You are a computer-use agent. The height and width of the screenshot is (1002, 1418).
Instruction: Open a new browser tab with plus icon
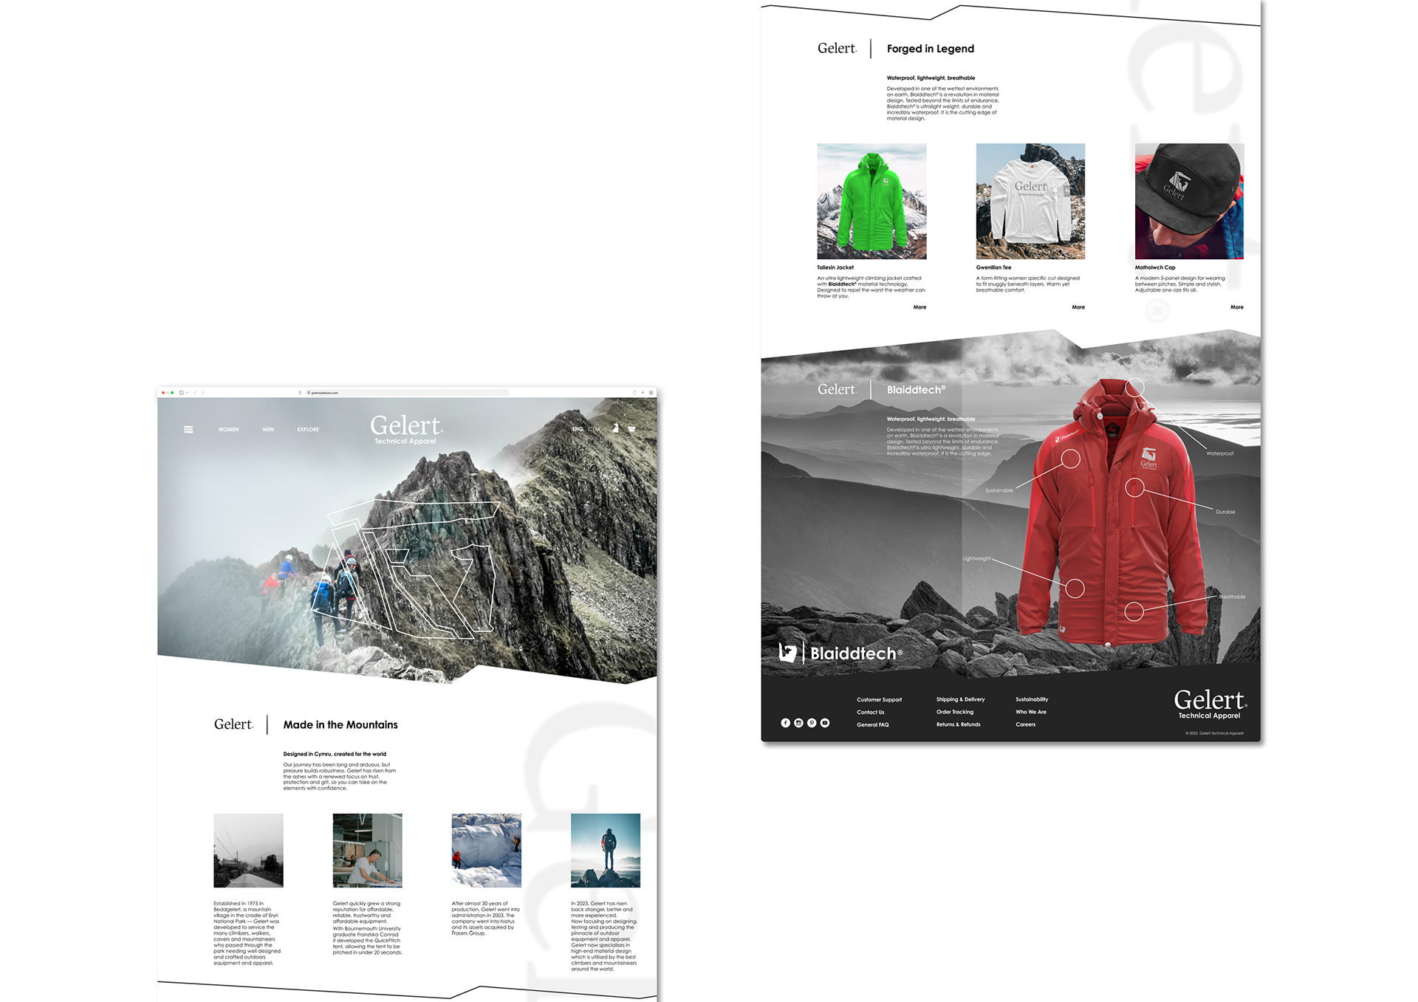[x=643, y=393]
